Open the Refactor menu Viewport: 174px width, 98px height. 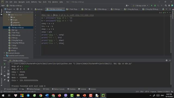pyautogui.click(x=34, y=2)
